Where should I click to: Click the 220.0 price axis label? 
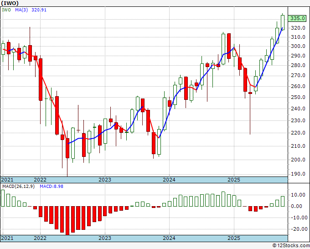tap(298, 133)
